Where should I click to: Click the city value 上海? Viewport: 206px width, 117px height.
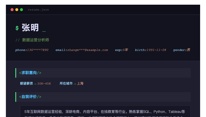pos(80,83)
